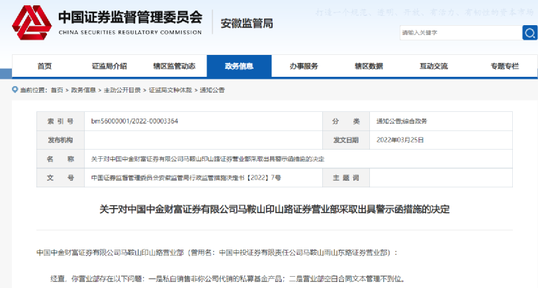Open the 辖区监管动态 navigation tab

pyautogui.click(x=174, y=66)
